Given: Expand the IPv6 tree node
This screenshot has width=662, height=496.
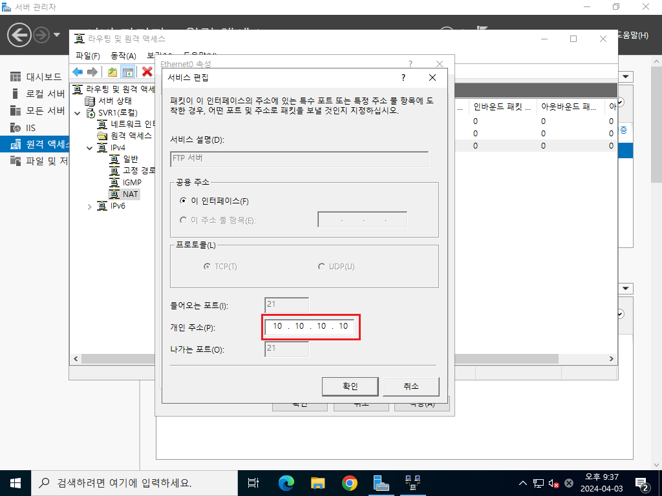Looking at the screenshot, I should (x=89, y=207).
